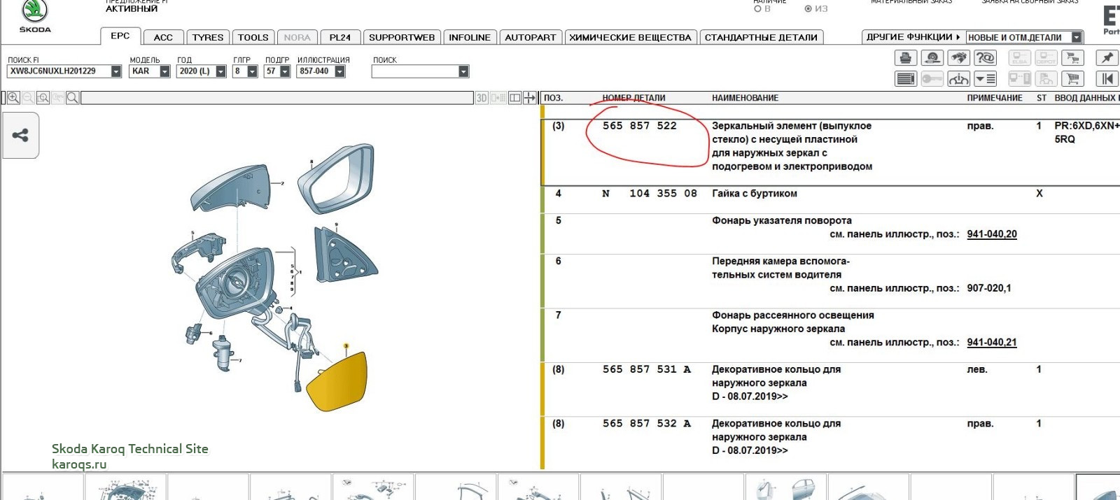Switch to the TYRES tab
The width and height of the screenshot is (1120, 500).
[207, 38]
